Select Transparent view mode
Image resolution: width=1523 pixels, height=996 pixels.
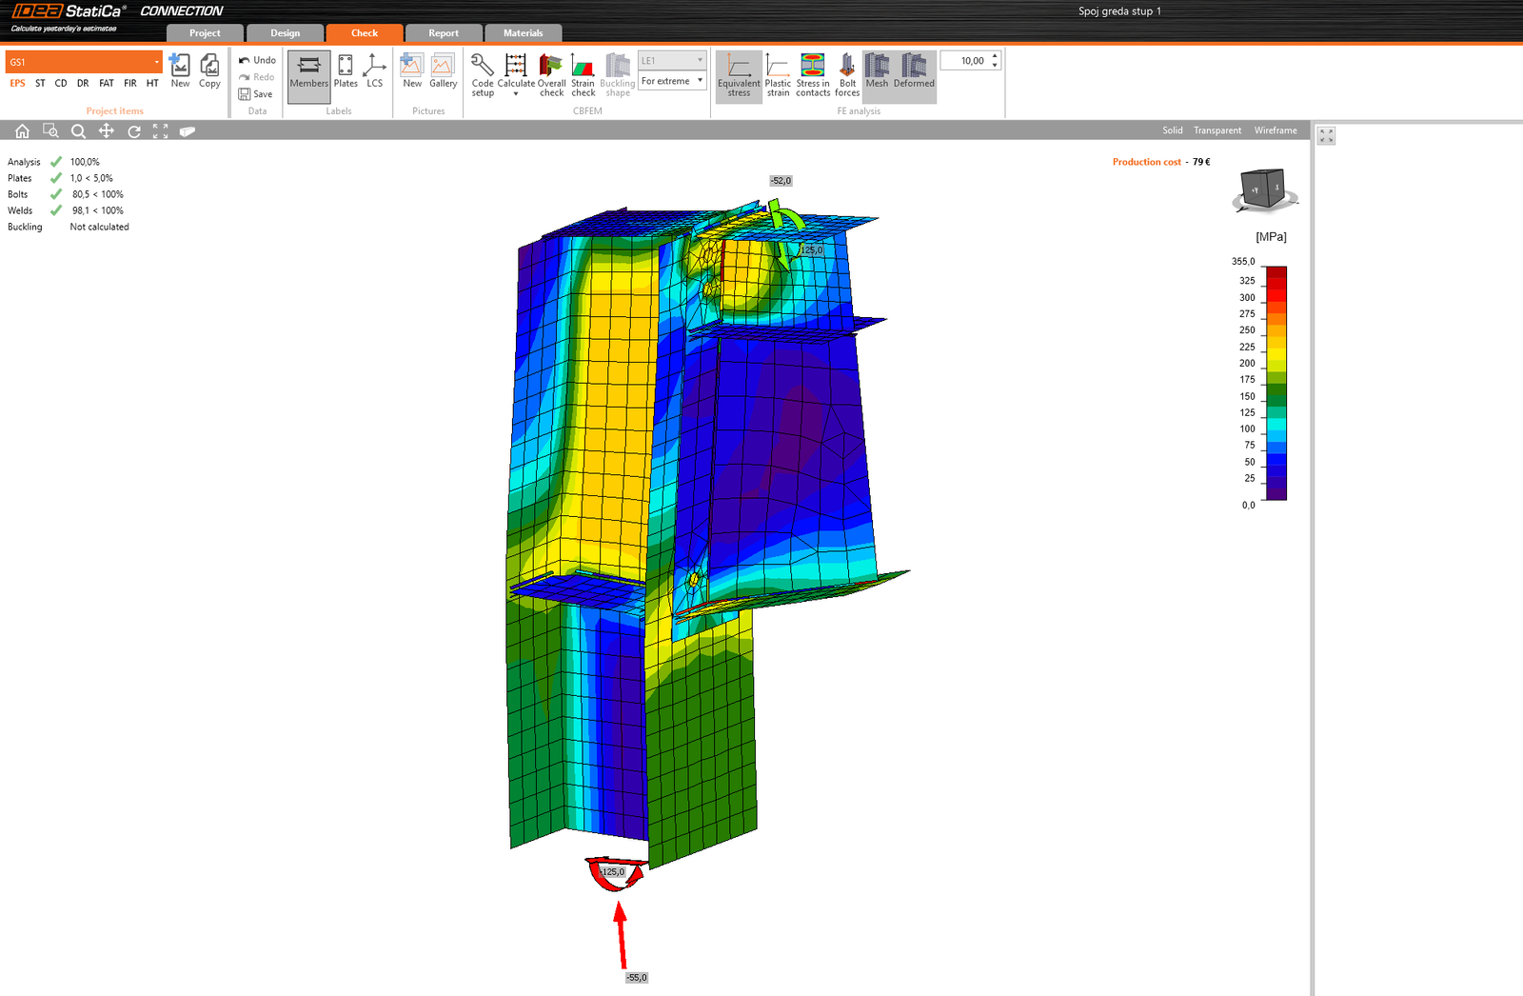tap(1217, 130)
